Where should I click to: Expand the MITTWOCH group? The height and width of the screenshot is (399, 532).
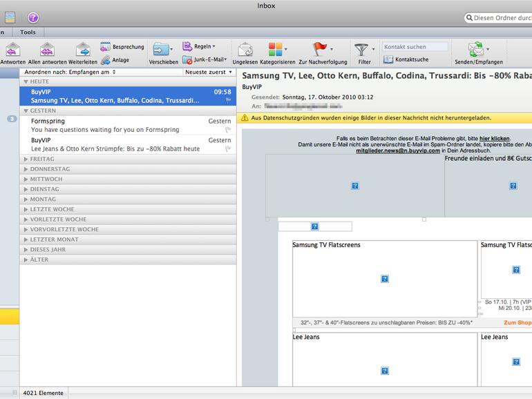[x=26, y=179]
